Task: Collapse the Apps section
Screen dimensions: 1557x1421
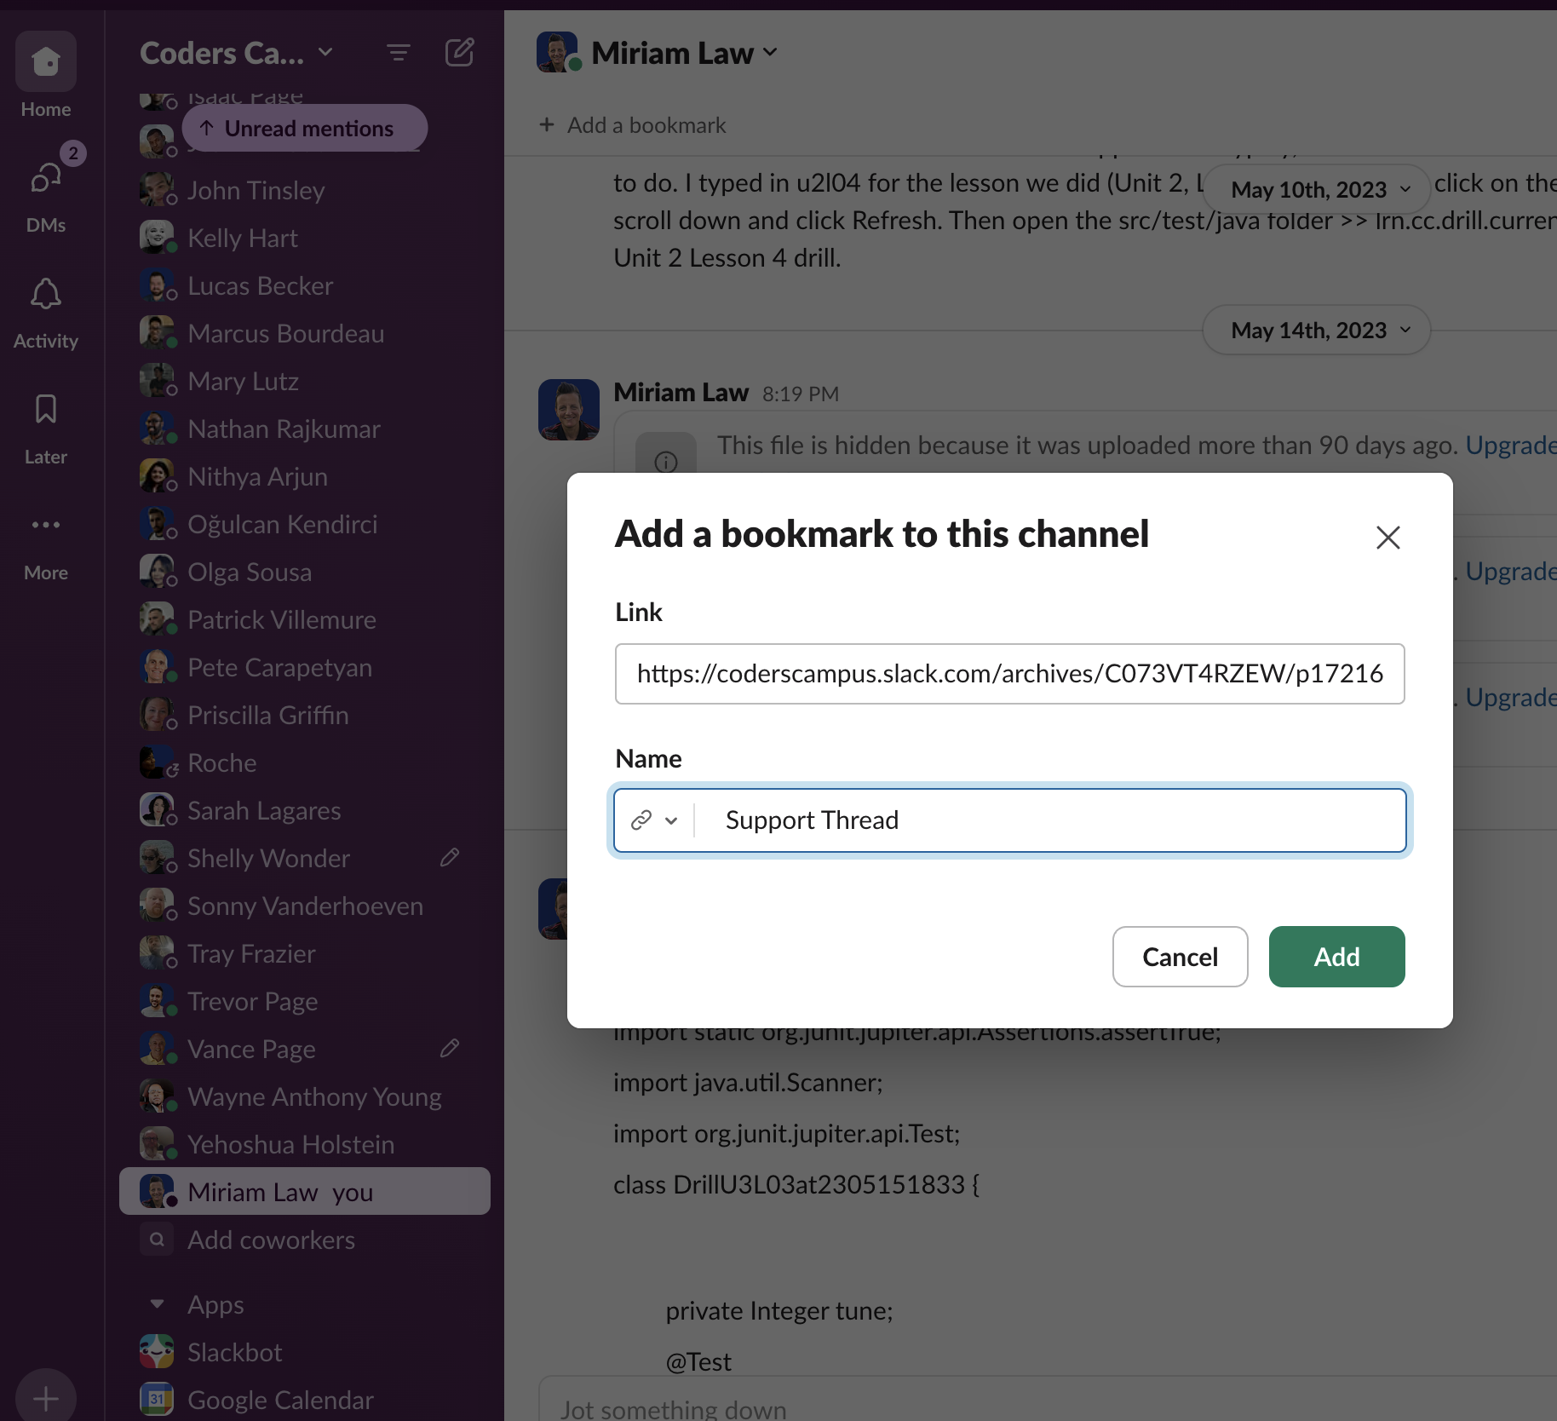Action: pos(156,1304)
